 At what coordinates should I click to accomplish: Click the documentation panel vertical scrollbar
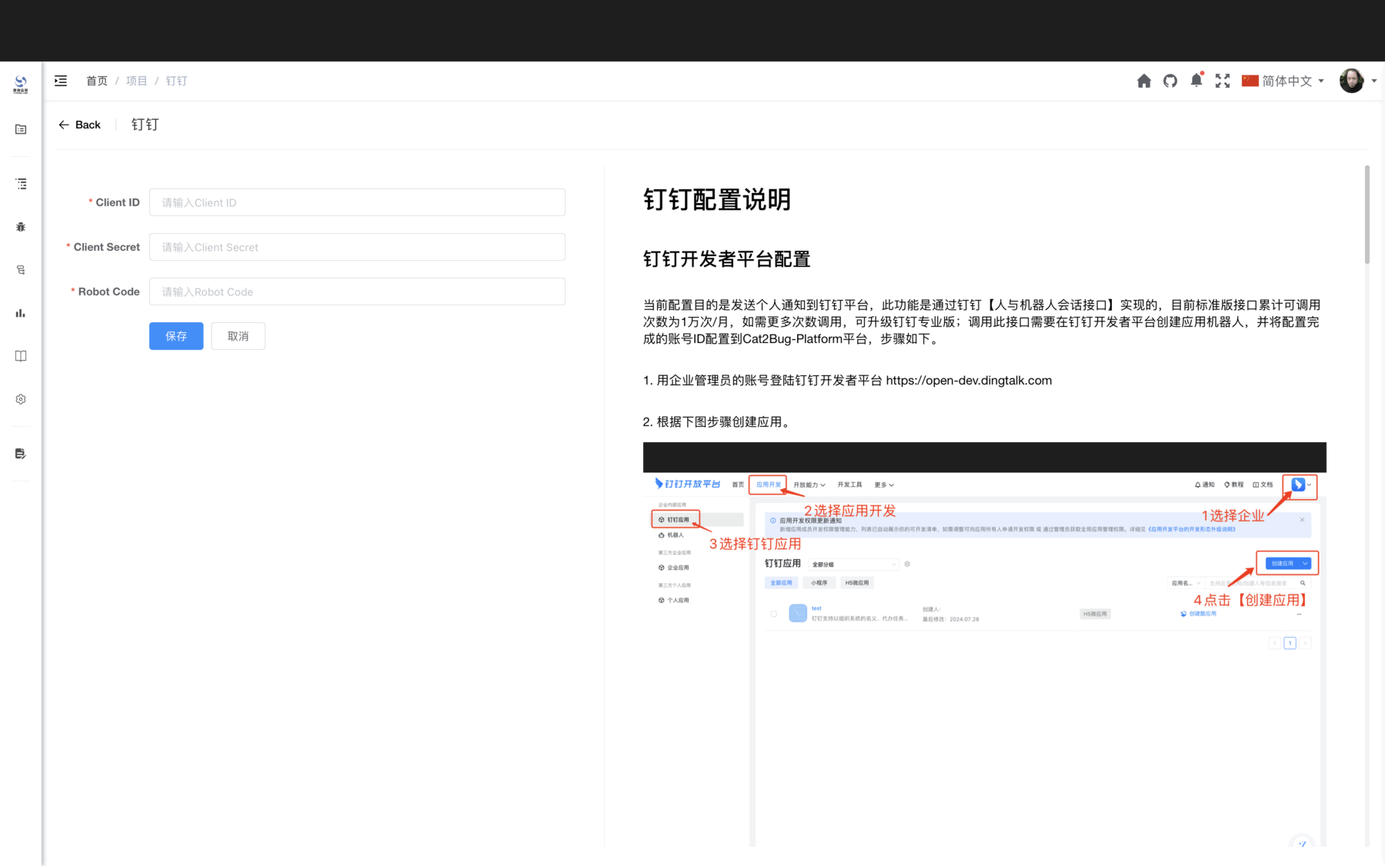click(1367, 215)
